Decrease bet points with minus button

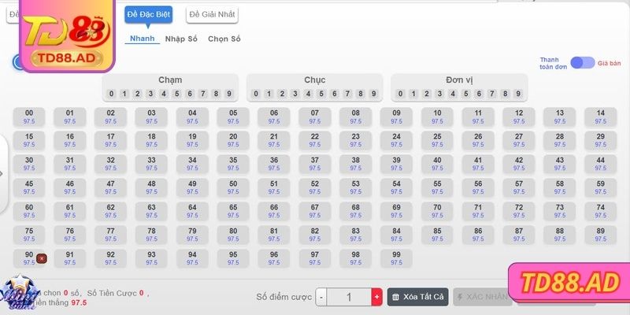tap(321, 297)
